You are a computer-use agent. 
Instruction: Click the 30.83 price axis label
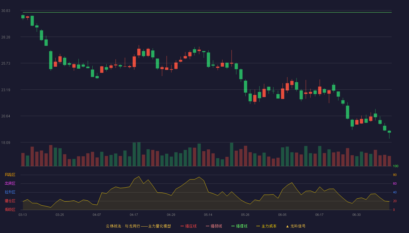click(6, 11)
